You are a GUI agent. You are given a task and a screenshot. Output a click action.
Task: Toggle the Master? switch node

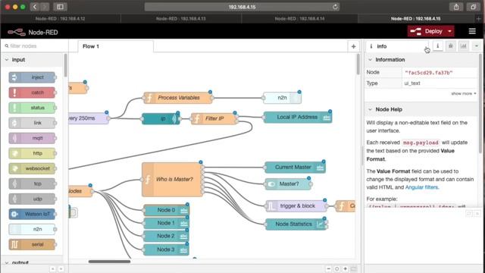[288, 184]
